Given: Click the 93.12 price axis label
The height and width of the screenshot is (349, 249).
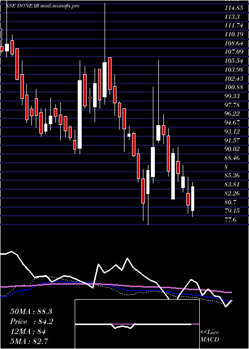Looking at the screenshot, I should 233,132.
